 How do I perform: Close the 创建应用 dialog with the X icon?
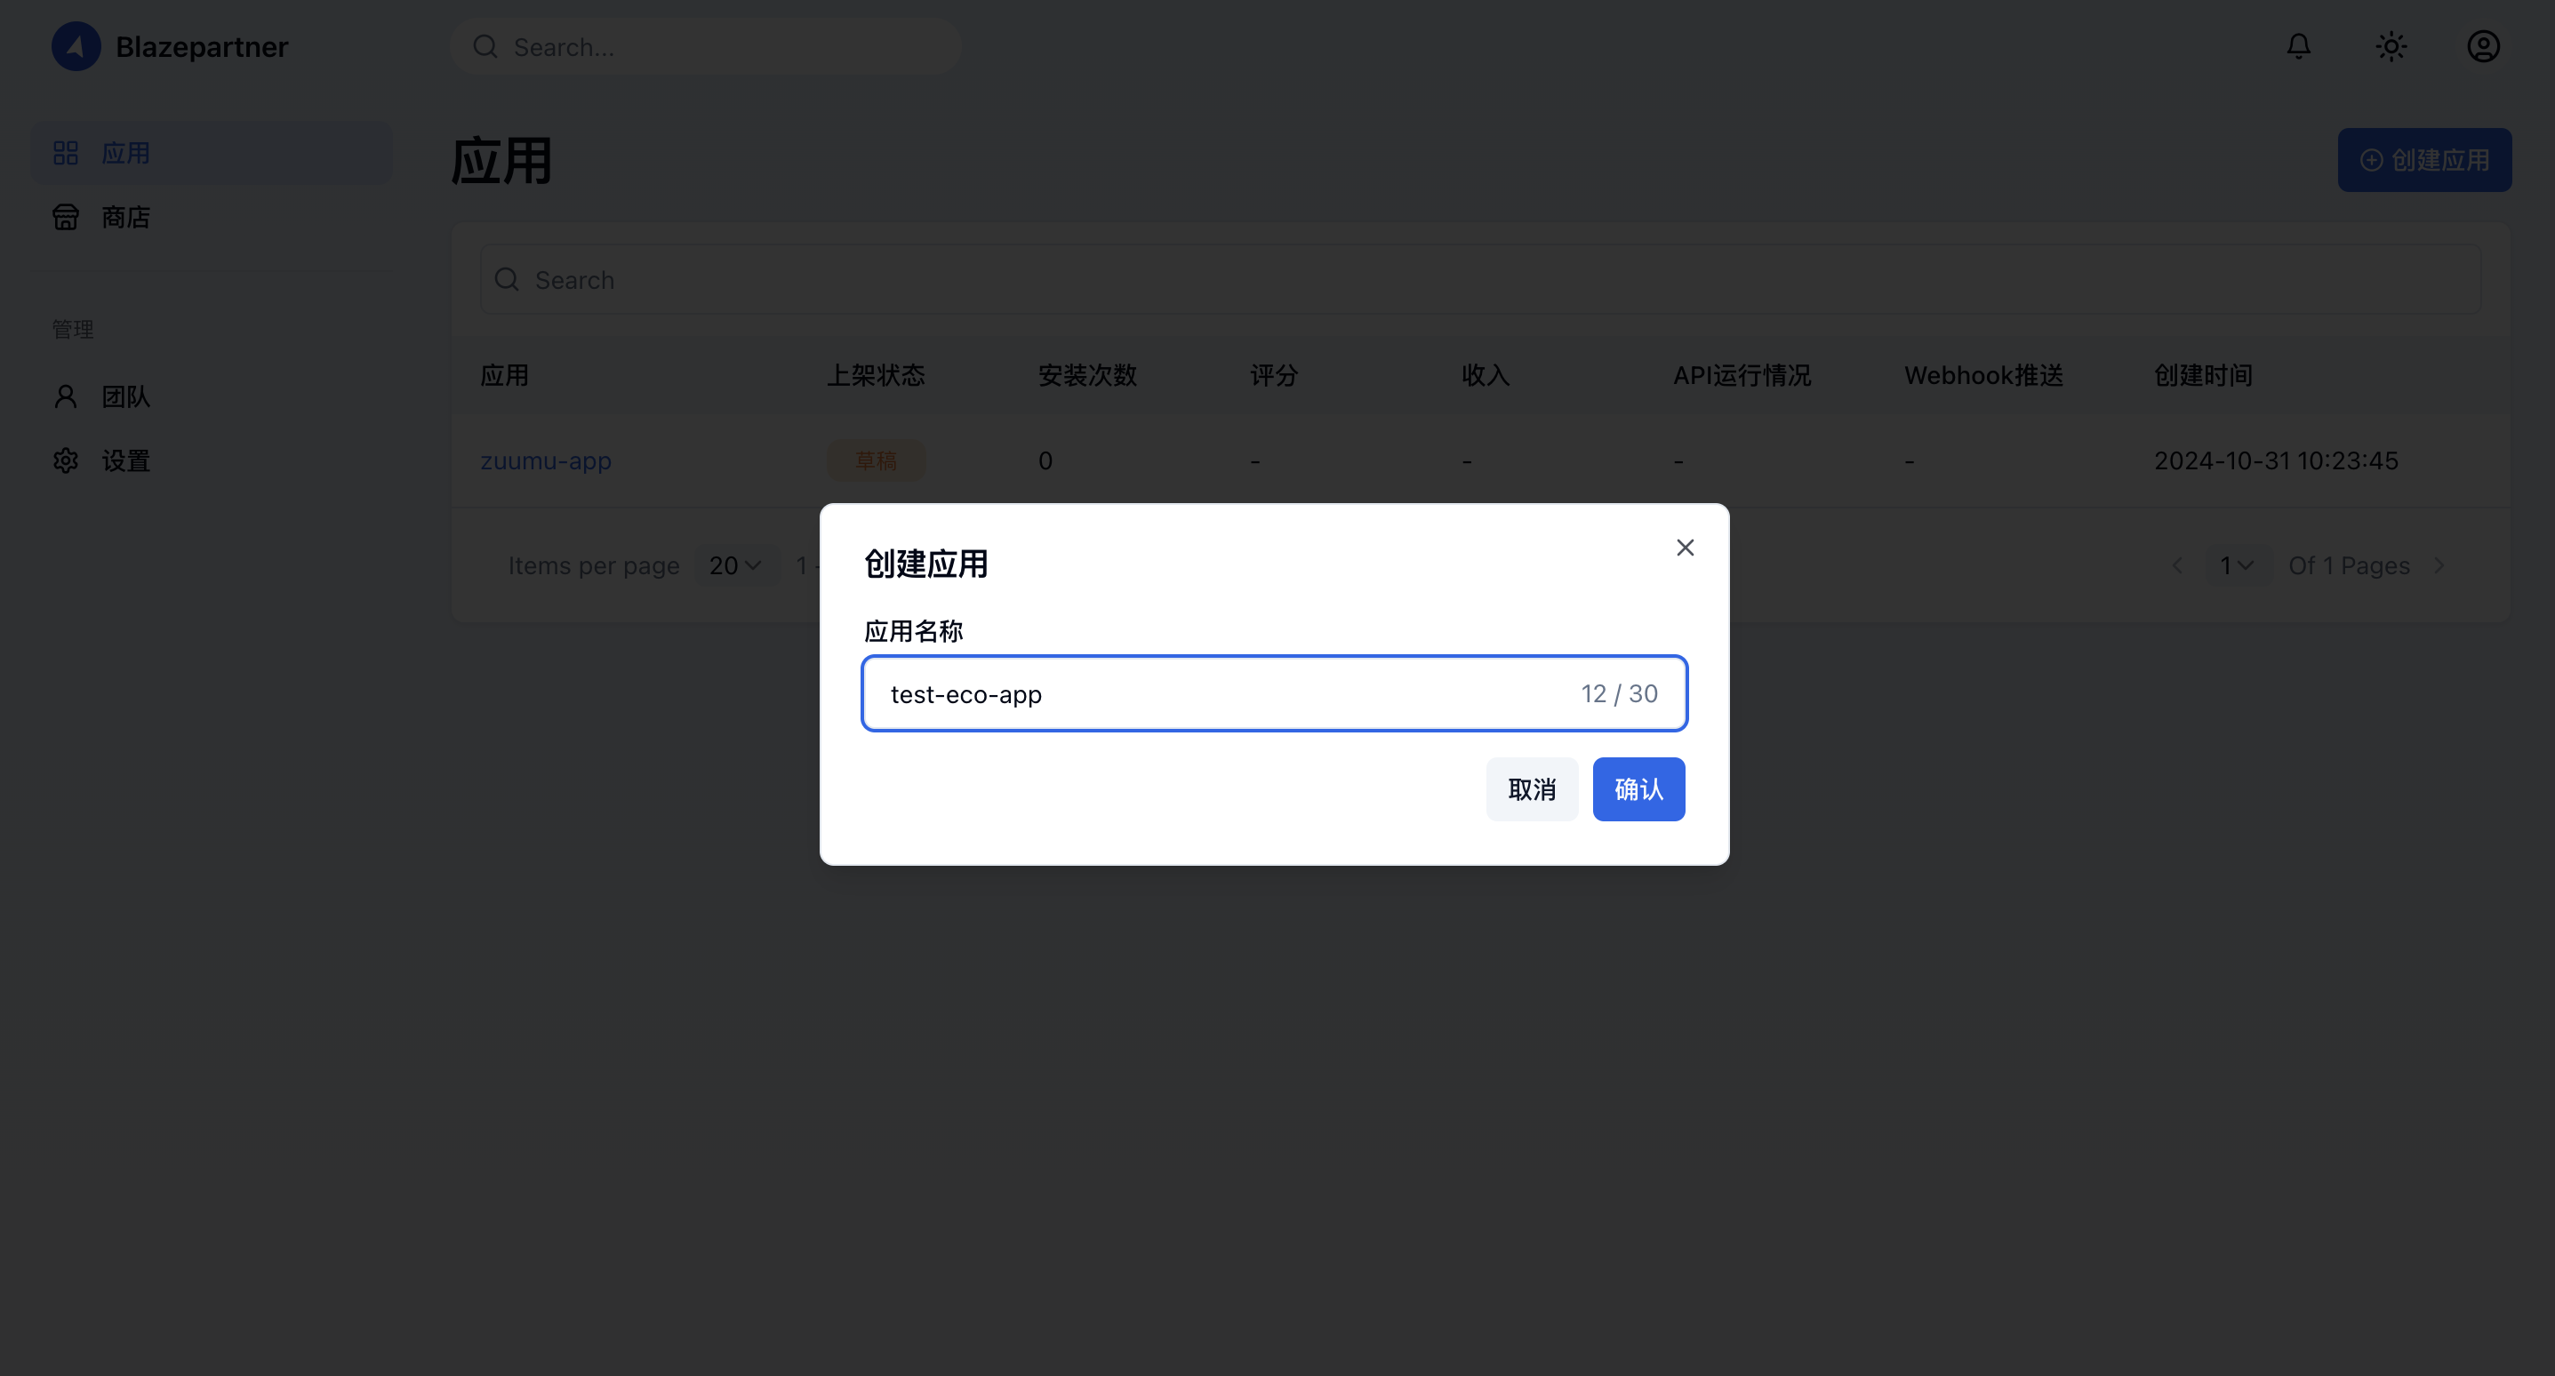coord(1684,548)
